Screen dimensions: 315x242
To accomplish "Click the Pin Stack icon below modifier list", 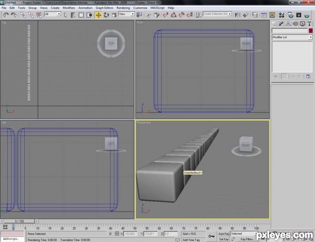I will [276, 76].
